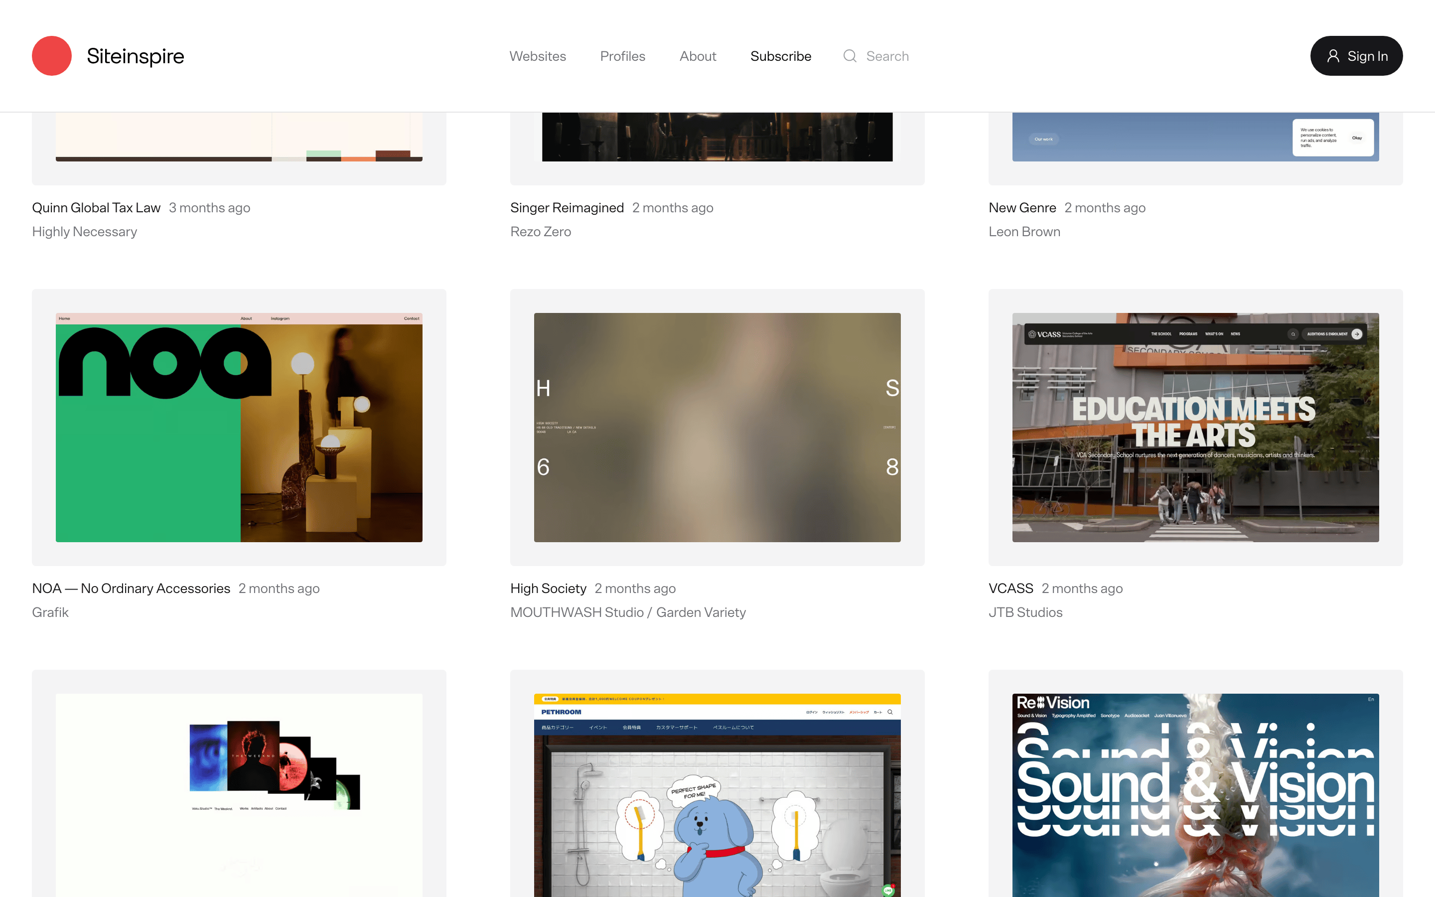
Task: Visit the JTB Studios profile link
Action: (1025, 612)
